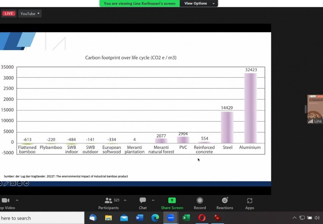Open Microsoft Edge from the taskbar
This screenshot has width=323, height=224.
pyautogui.click(x=155, y=218)
